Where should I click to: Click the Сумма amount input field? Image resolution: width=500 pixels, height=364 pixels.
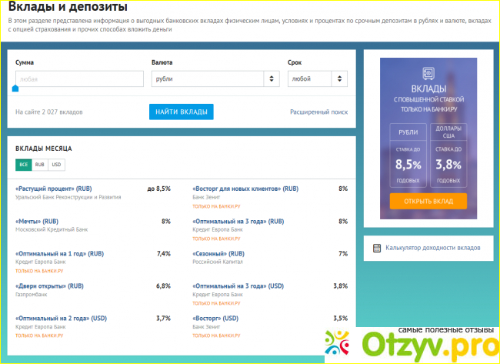tap(79, 78)
